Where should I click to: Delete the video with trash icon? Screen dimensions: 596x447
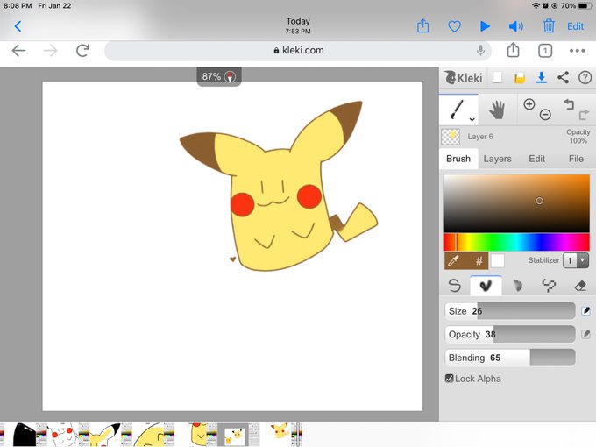(548, 25)
